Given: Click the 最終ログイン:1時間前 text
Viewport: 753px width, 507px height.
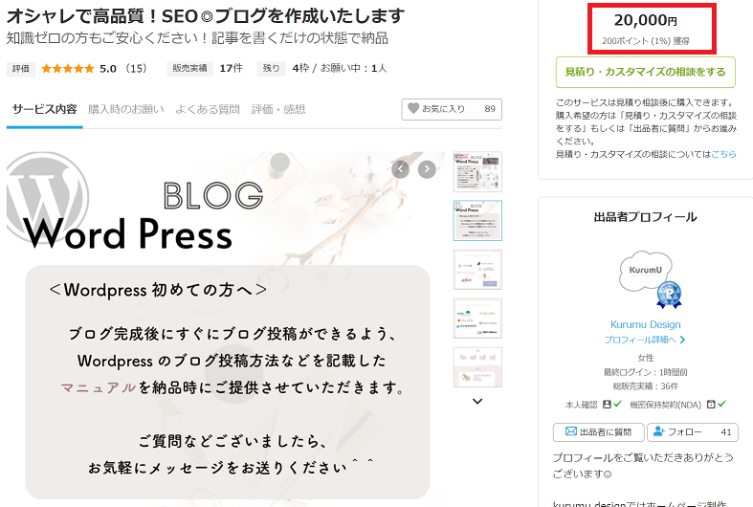Looking at the screenshot, I should [646, 372].
